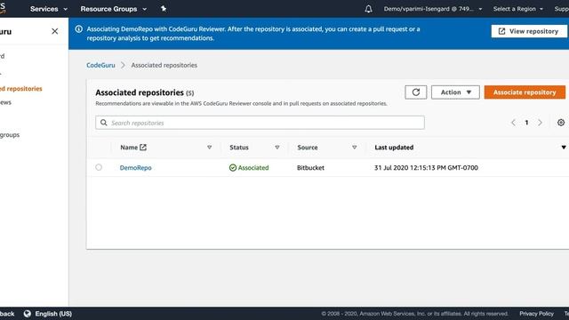This screenshot has width=569, height=320.
Task: Sort by the Source column arrow
Action: [355, 148]
